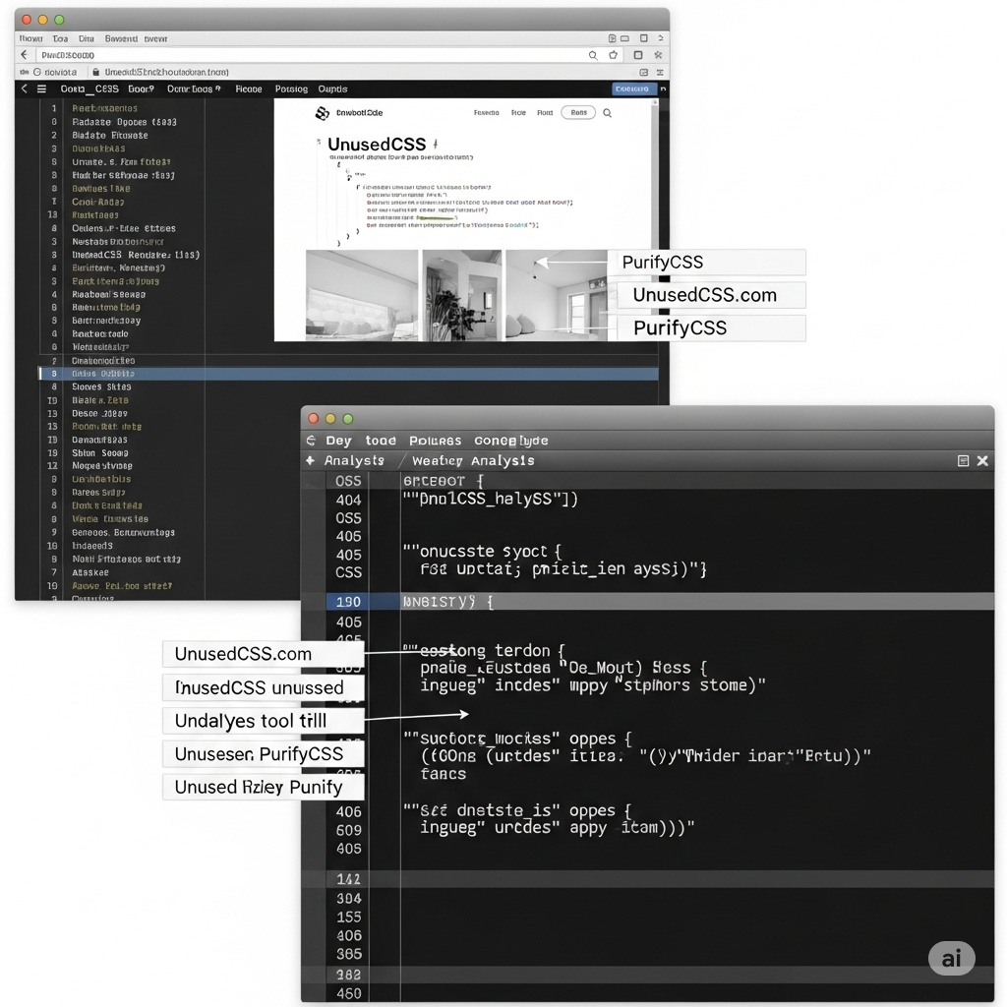Screen dimensions: 1007x1007
Task: Click the "Unused Rziey Punify" label
Action: tap(264, 788)
